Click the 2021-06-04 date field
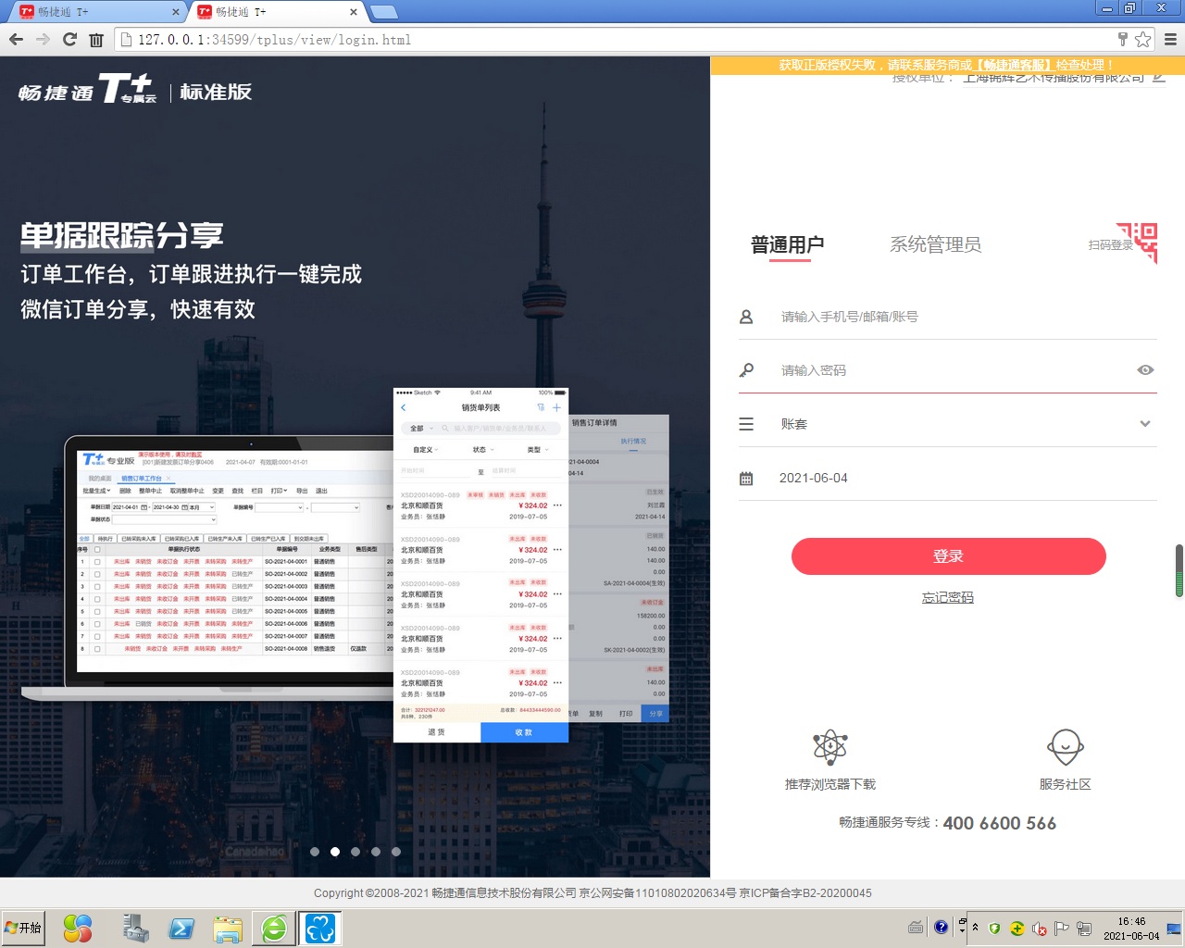The height and width of the screenshot is (948, 1185). pyautogui.click(x=948, y=479)
